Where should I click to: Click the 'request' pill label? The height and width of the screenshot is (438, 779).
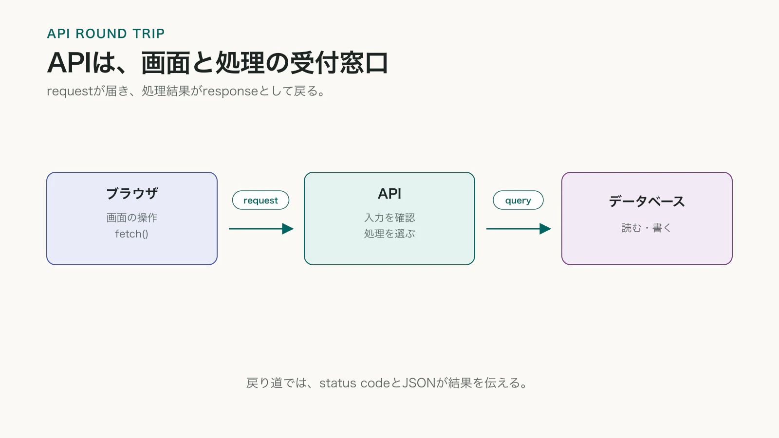(260, 200)
